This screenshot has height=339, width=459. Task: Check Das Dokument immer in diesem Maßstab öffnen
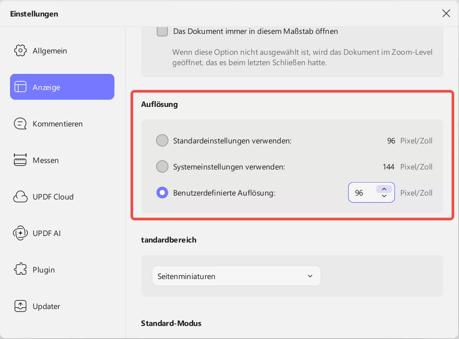pyautogui.click(x=162, y=31)
